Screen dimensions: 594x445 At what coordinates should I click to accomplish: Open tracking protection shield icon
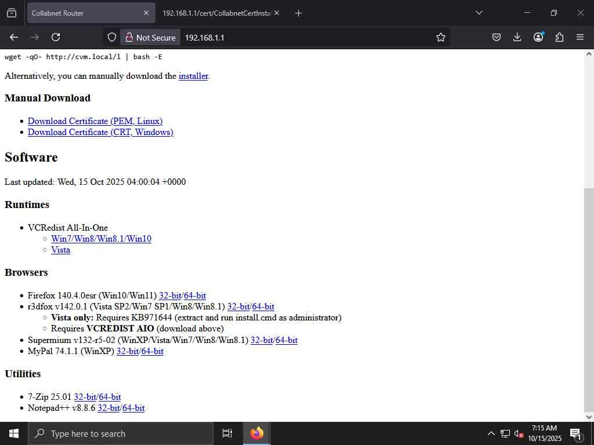(111, 37)
